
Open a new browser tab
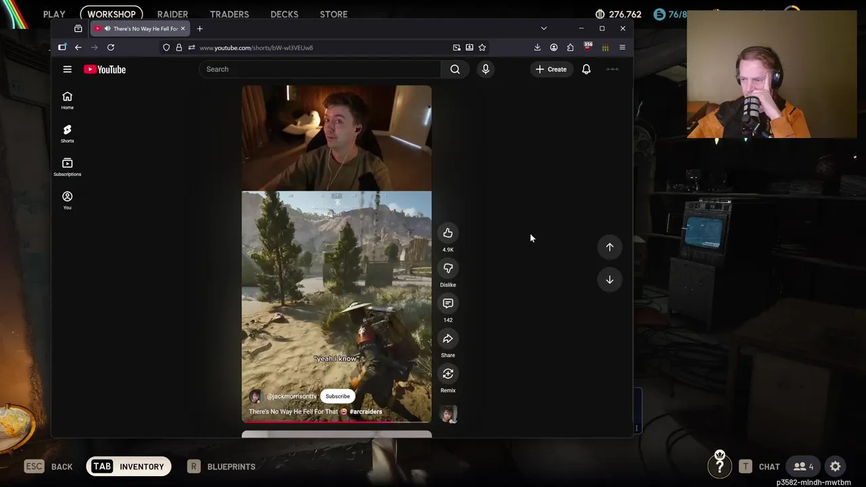coord(200,28)
